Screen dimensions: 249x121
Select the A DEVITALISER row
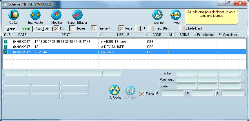click(x=125, y=47)
